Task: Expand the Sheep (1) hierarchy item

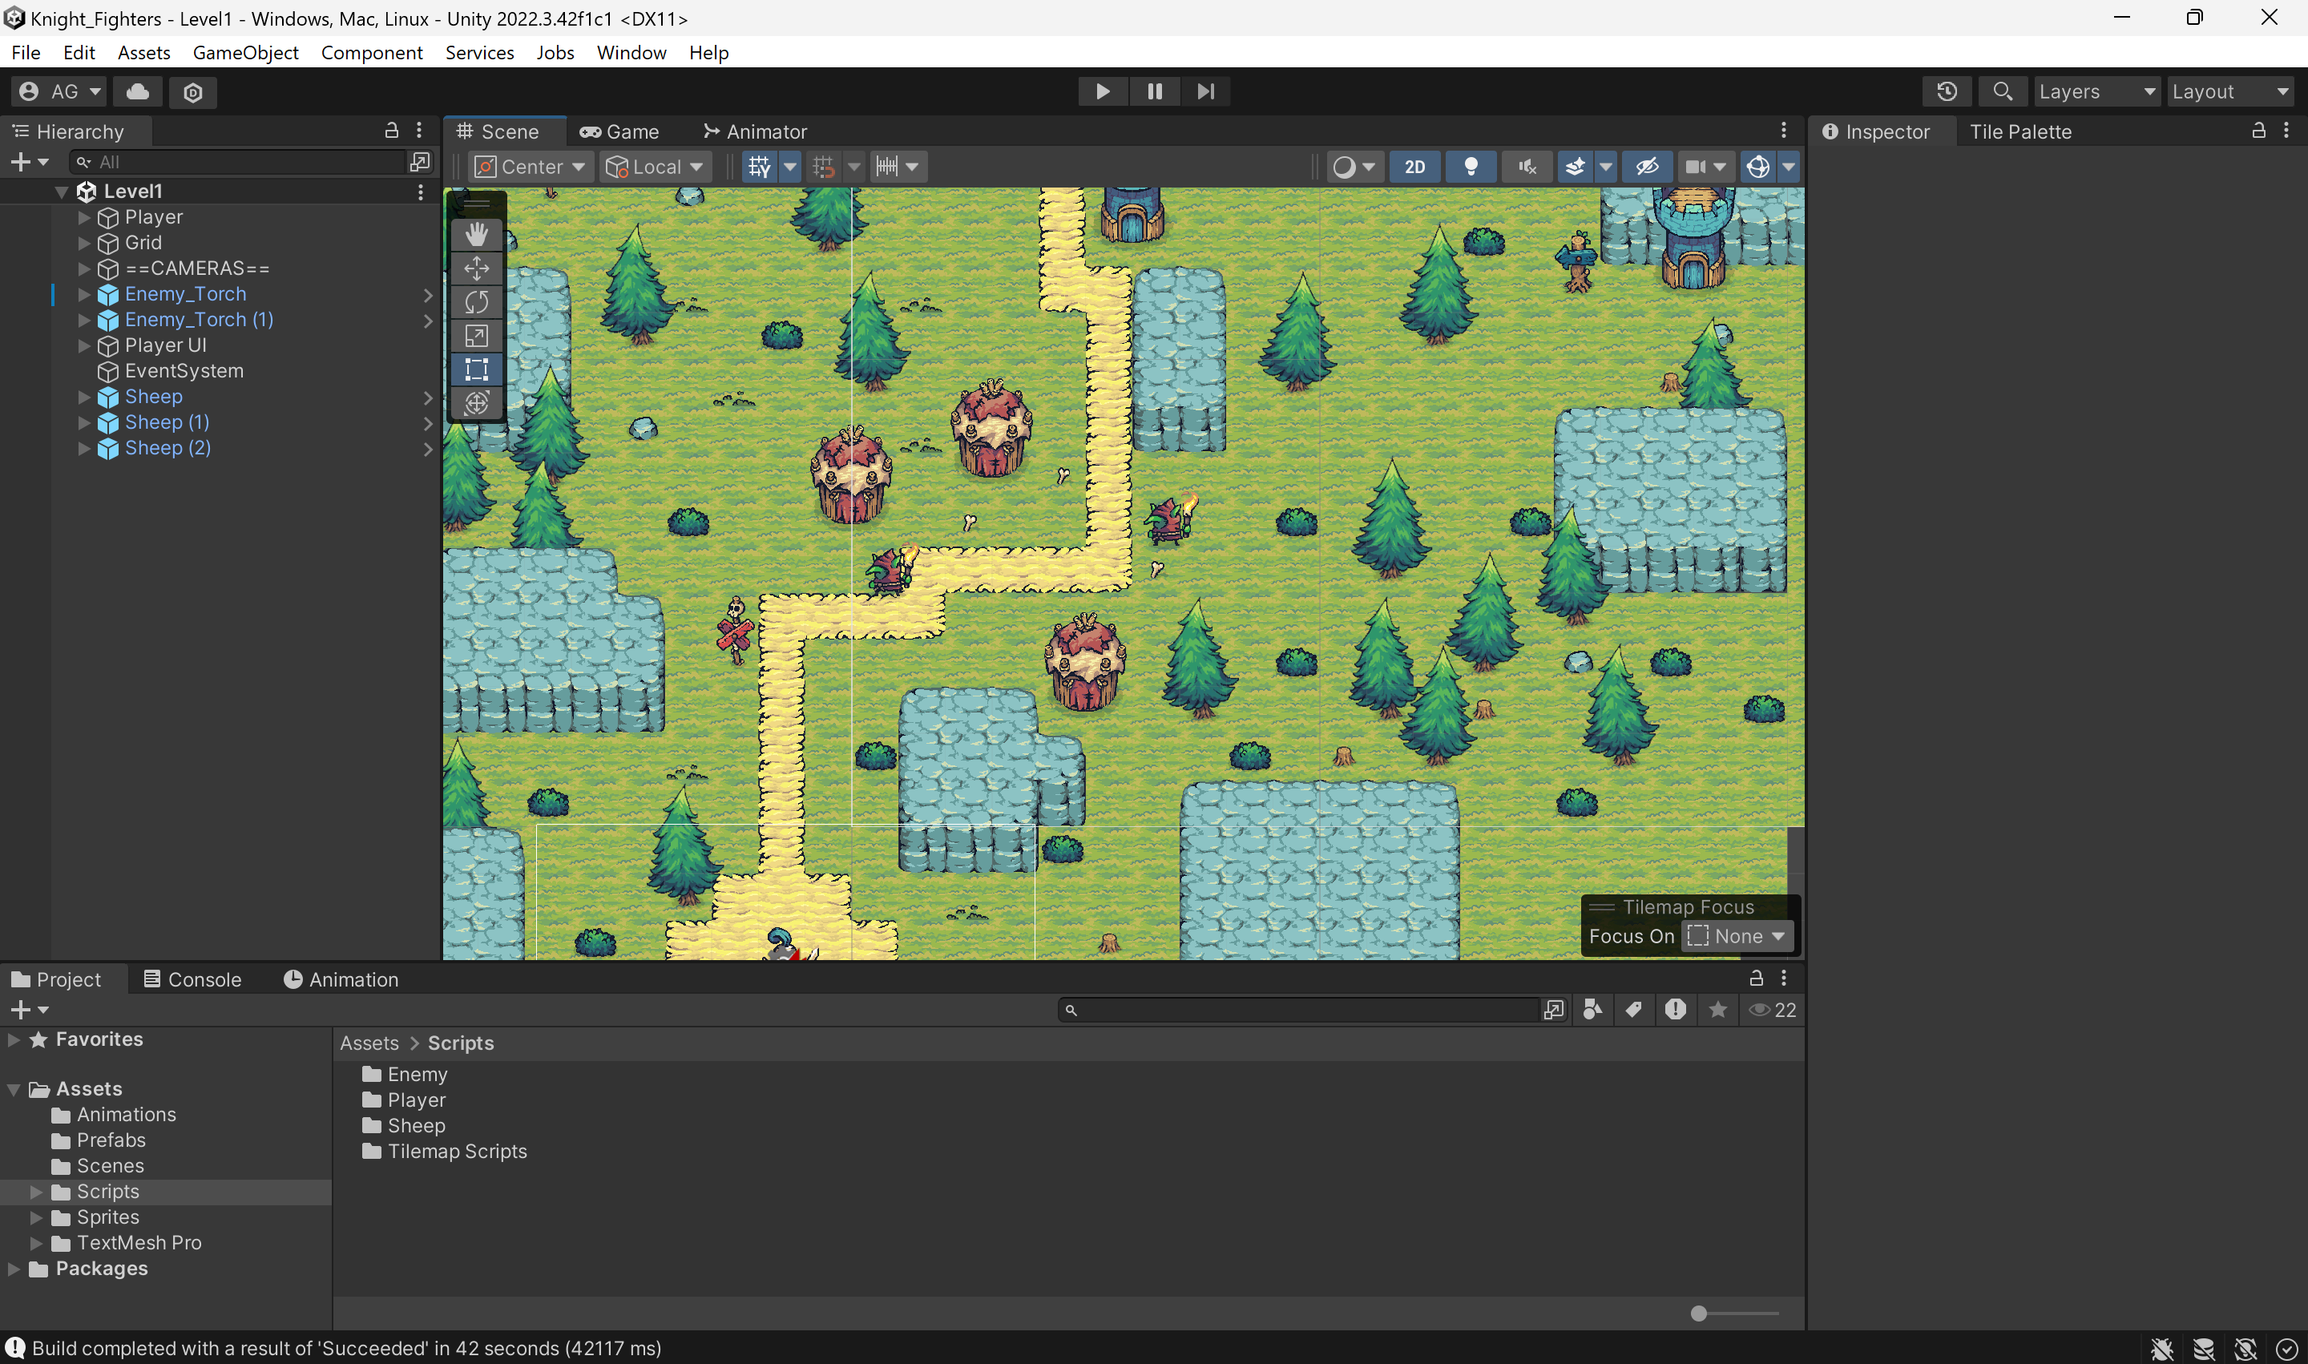Action: point(85,422)
